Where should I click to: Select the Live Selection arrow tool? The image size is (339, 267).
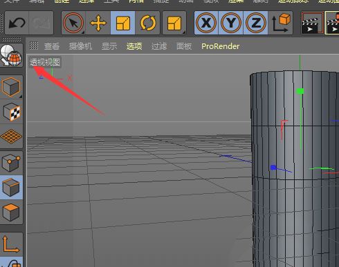[73, 23]
